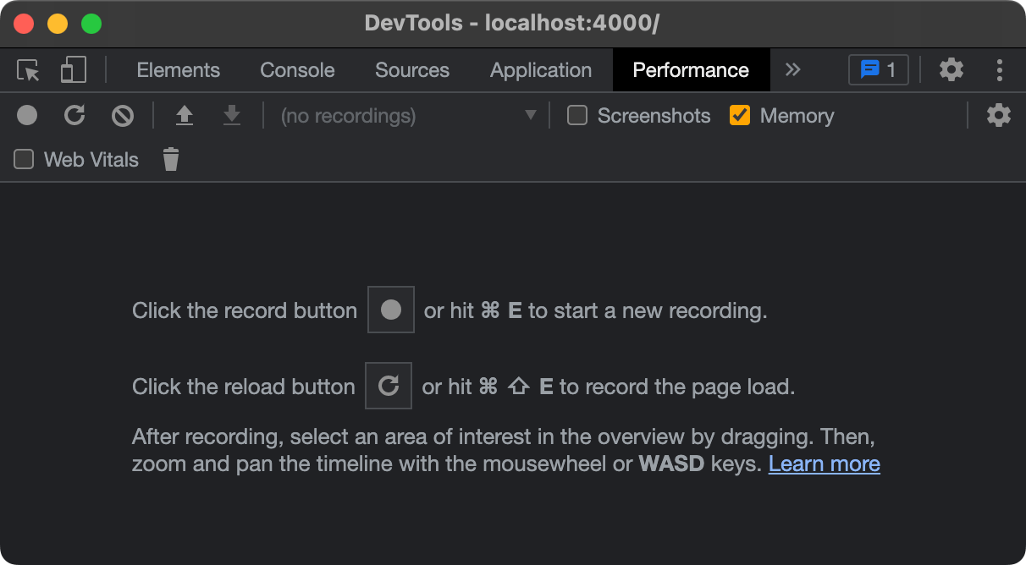Switch to the Console tab

click(297, 70)
